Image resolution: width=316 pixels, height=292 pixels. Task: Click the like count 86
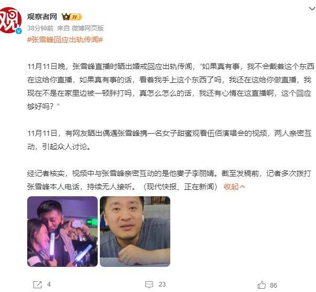(273, 286)
